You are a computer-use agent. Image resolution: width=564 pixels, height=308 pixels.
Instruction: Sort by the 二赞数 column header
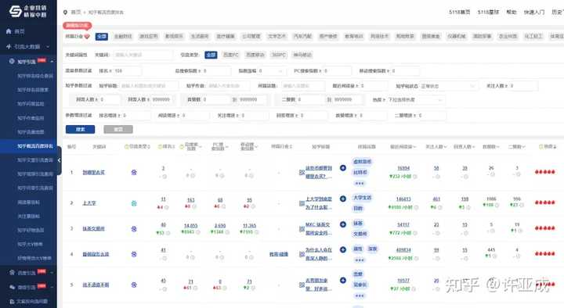pyautogui.click(x=516, y=146)
